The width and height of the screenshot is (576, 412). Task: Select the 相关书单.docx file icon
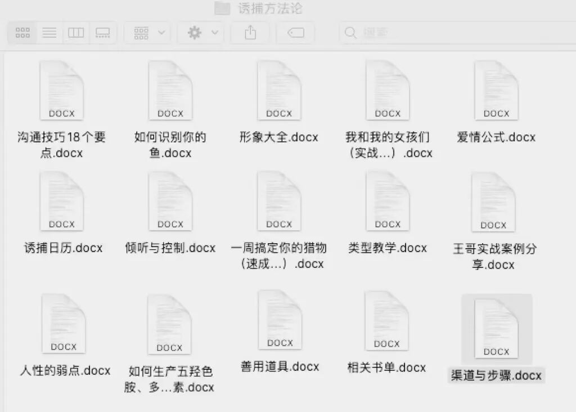386,321
